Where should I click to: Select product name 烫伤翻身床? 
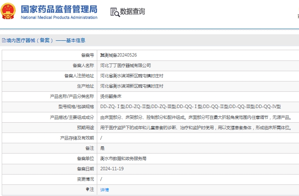(111, 96)
